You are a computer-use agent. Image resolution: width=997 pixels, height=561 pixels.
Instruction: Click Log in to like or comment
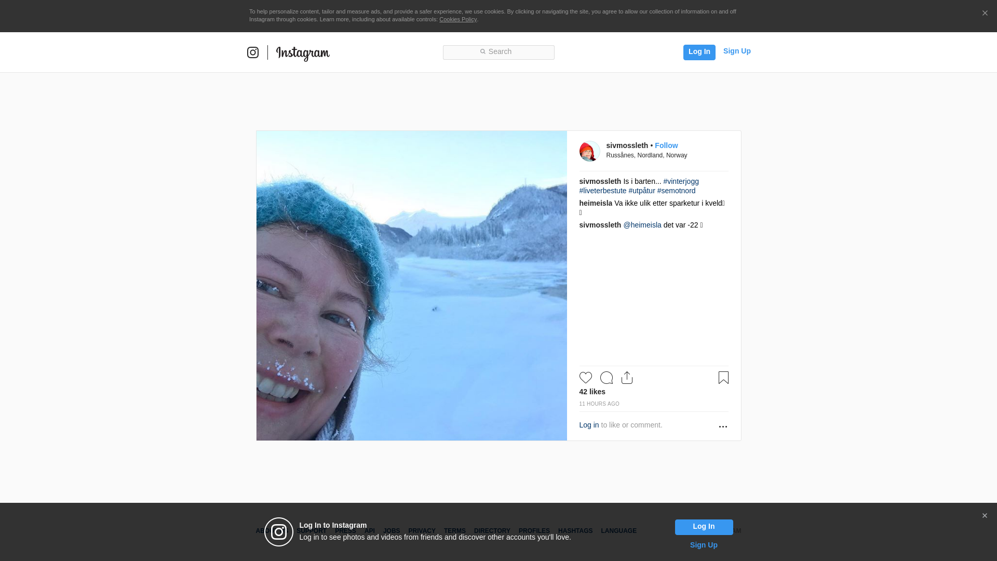[x=589, y=425]
